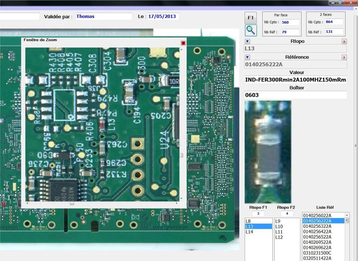This screenshot has height=261, width=358.
Task: Open the Référence dropdown arrow
Action: point(247,57)
